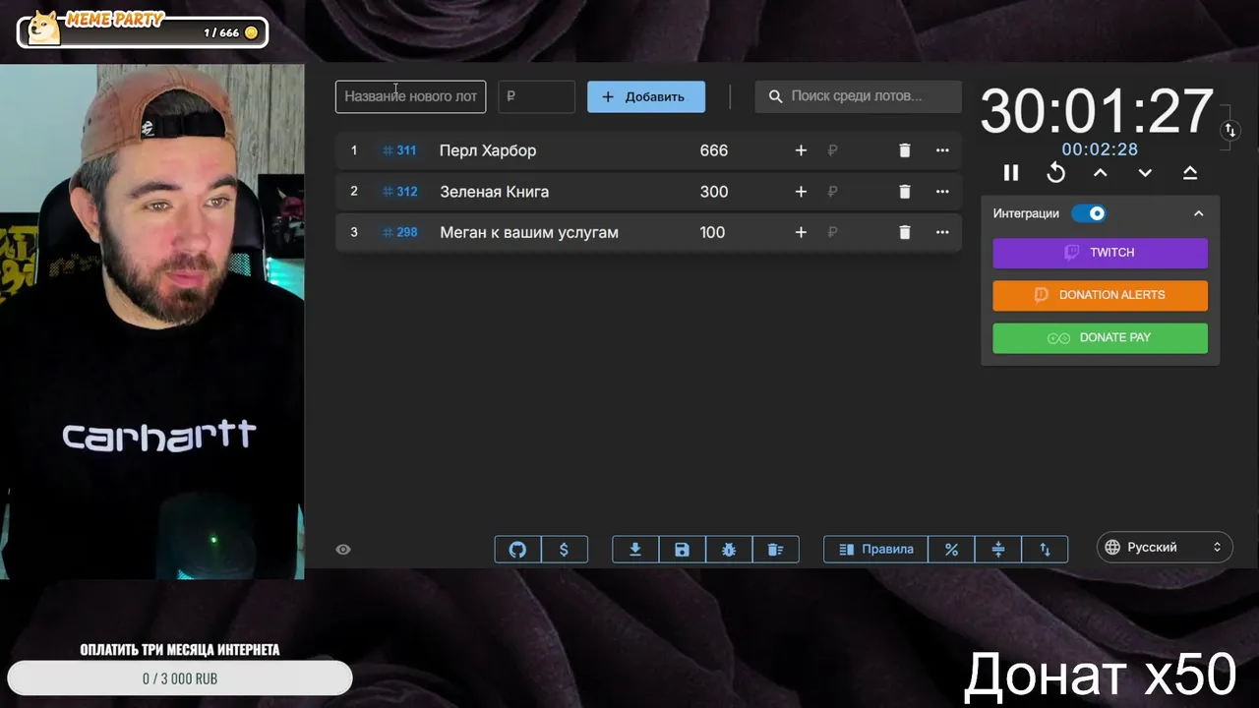Click the compress rows icon in bottom toolbar
The width and height of the screenshot is (1259, 708).
[998, 550]
